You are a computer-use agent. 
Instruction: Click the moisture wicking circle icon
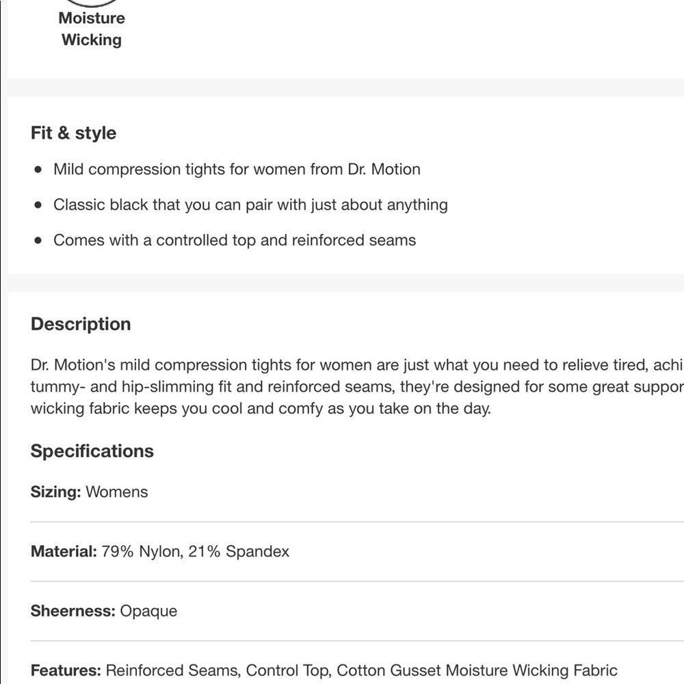tap(92, 3)
